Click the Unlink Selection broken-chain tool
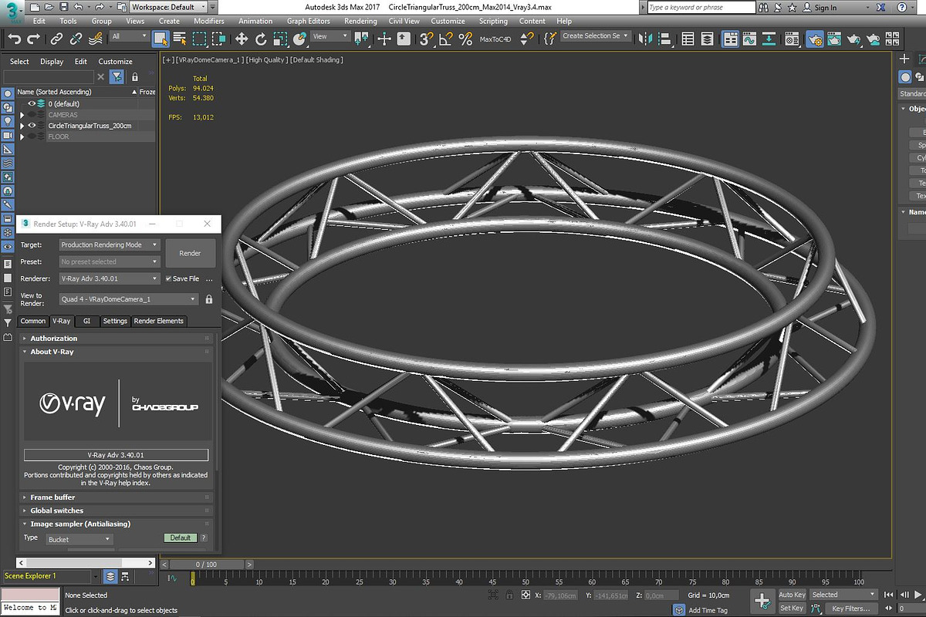926x617 pixels. (76, 38)
